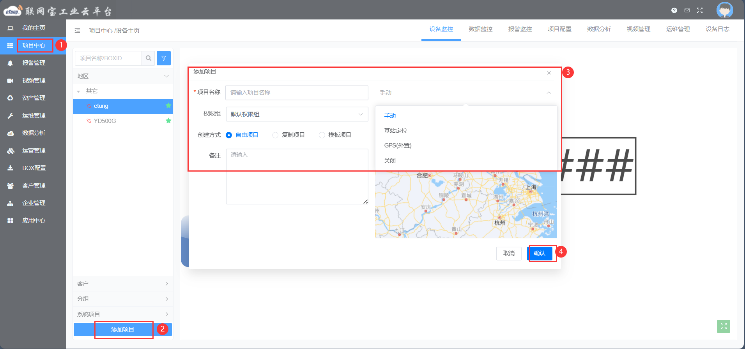Click the 客户管理 people icon
This screenshot has width=745, height=349.
(x=11, y=186)
